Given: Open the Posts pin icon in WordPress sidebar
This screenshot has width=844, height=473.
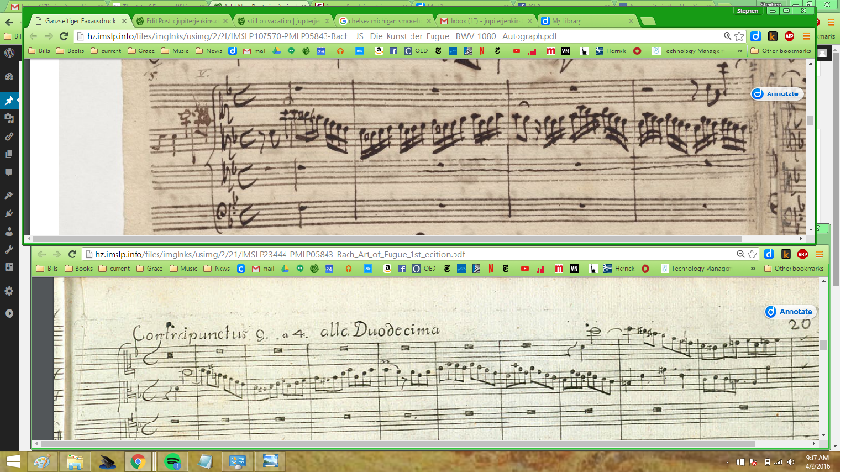Looking at the screenshot, I should pyautogui.click(x=10, y=100).
